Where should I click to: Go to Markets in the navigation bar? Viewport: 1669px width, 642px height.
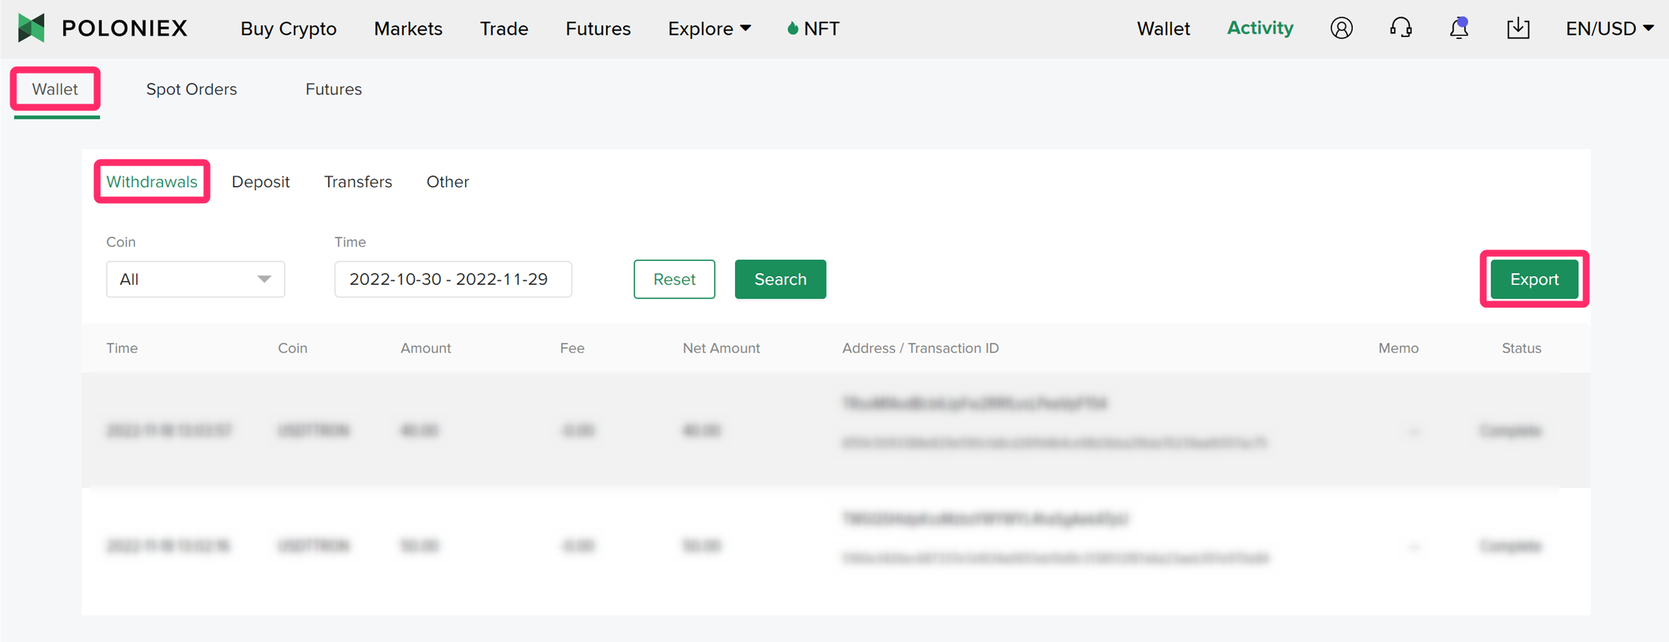[x=408, y=29]
